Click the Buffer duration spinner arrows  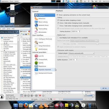77,60
